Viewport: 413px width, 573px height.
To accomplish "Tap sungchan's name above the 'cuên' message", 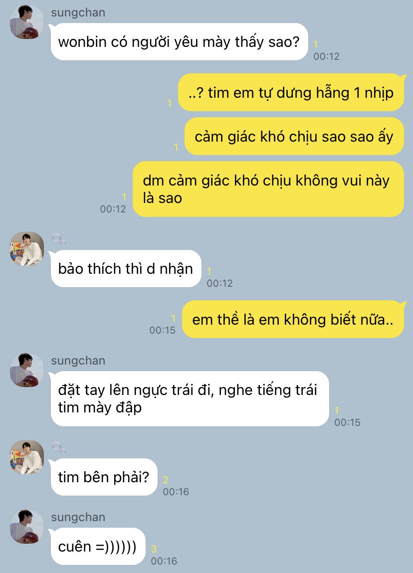I will (78, 518).
